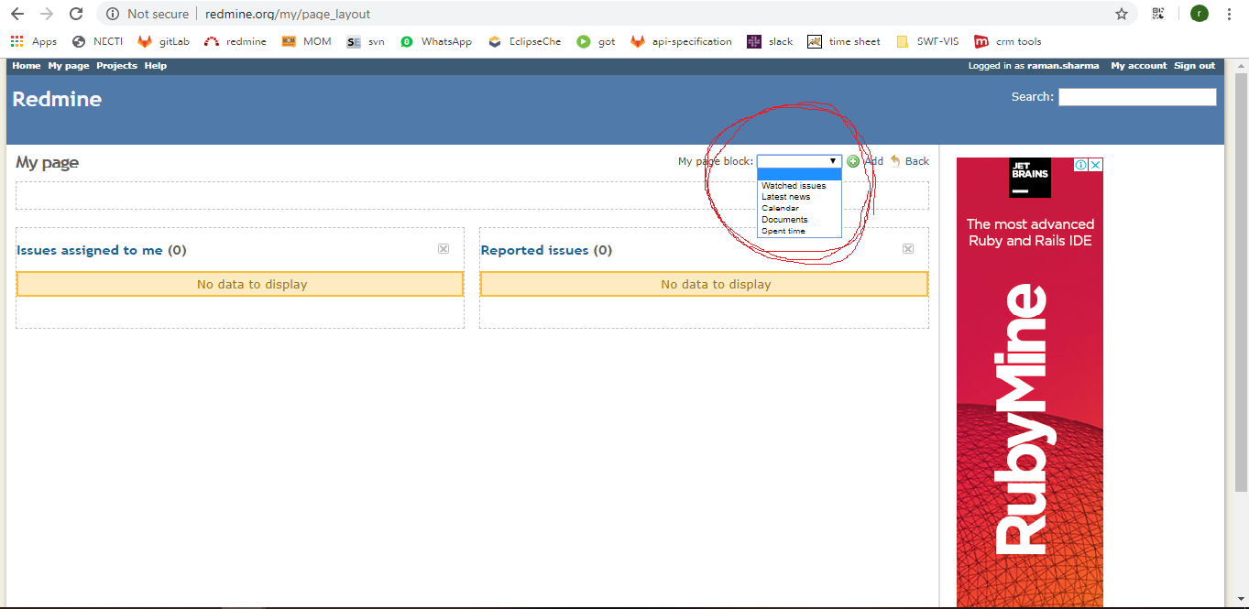Remove the Reported issues block
The height and width of the screenshot is (609, 1249).
coord(908,249)
